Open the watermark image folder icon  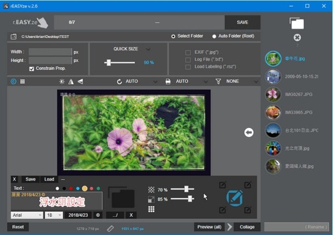click(122, 197)
